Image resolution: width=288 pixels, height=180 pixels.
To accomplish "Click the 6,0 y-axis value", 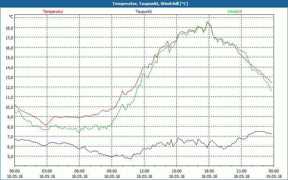I will (x=10, y=147).
